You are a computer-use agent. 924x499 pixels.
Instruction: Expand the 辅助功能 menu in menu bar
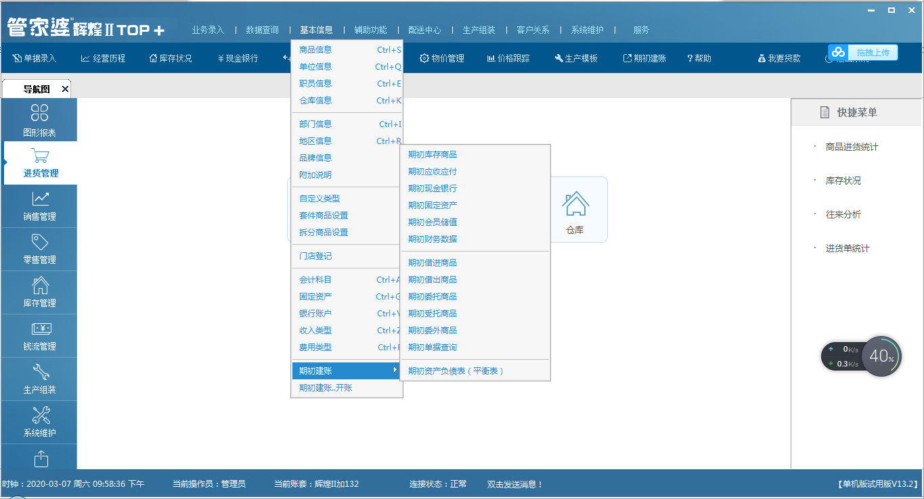click(x=370, y=30)
